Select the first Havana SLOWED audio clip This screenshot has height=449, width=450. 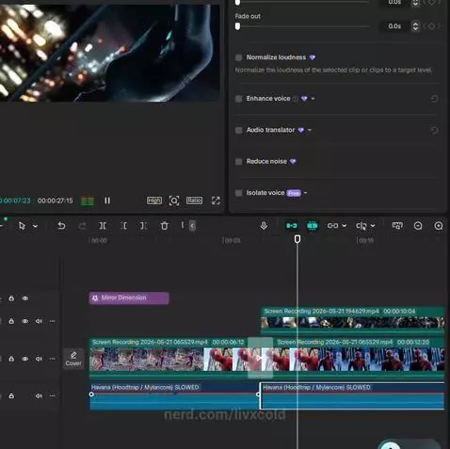pos(174,396)
